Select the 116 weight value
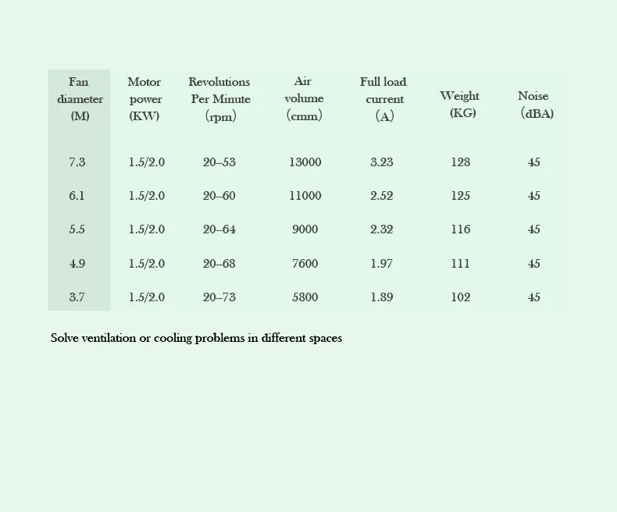Screen dimensions: 617x512 pyautogui.click(x=461, y=229)
